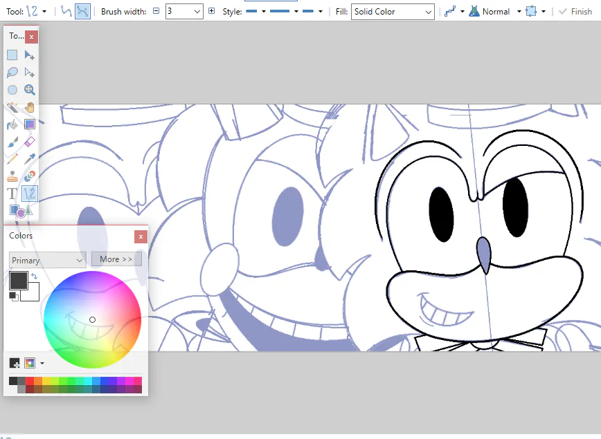Screen dimensions: 601x439
Task: Expand the palette menu dropdown arrow
Action: 42,363
